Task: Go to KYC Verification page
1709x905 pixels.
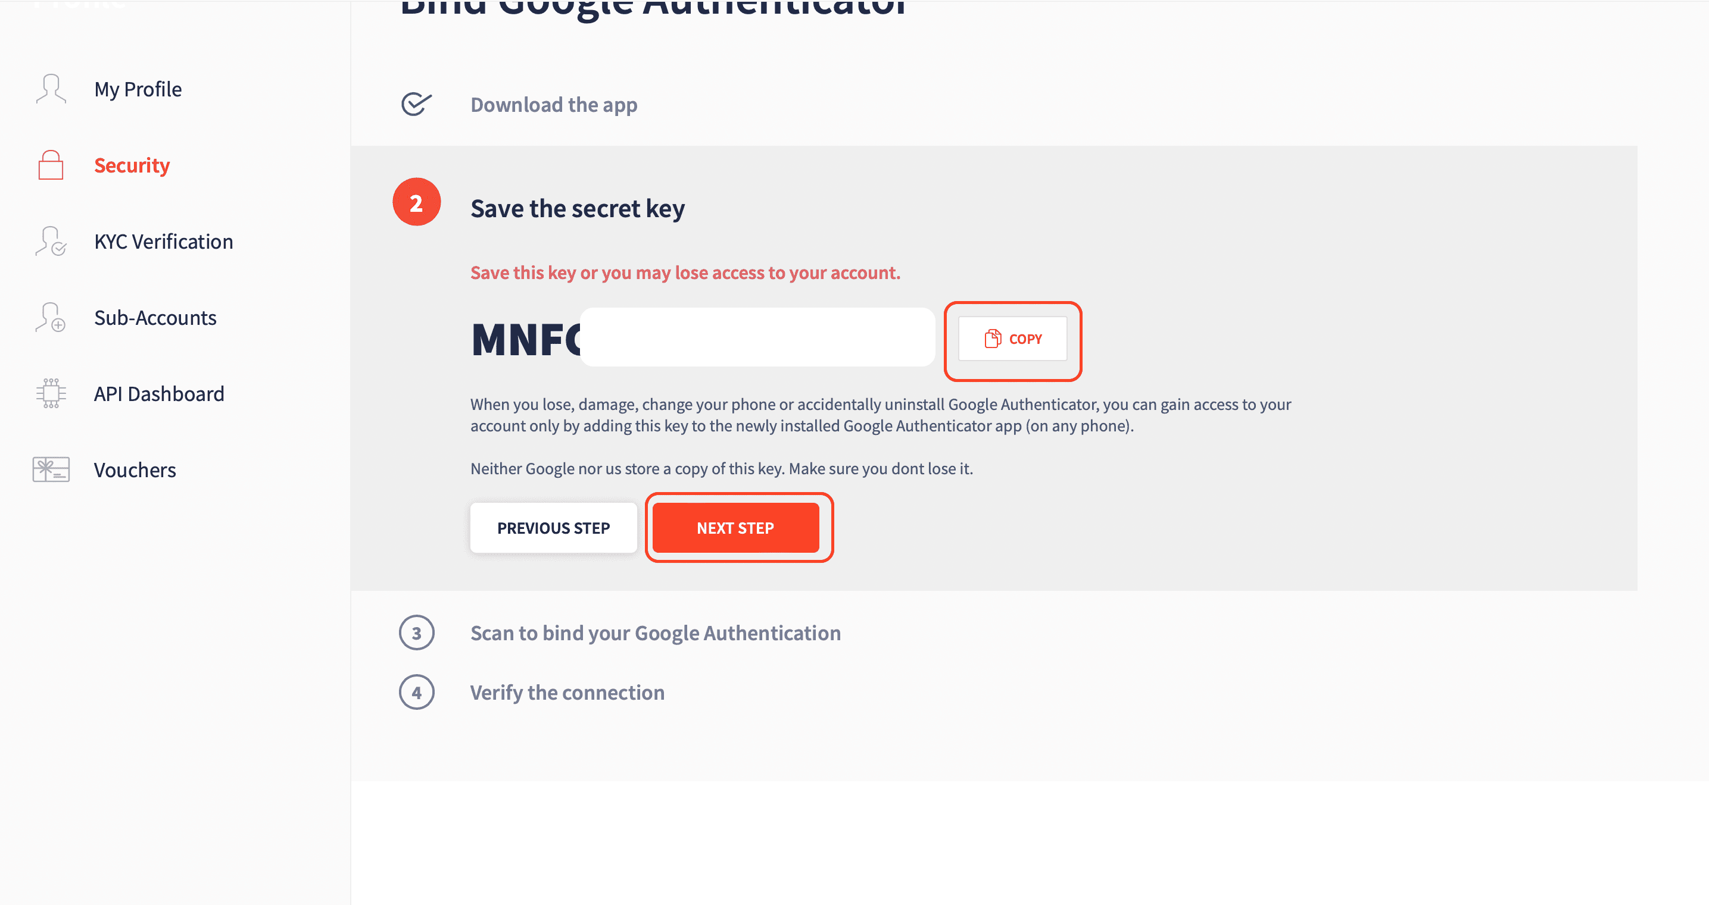Action: pyautogui.click(x=164, y=242)
